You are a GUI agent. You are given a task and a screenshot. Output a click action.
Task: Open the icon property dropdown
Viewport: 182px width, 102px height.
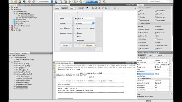pyautogui.click(x=168, y=69)
